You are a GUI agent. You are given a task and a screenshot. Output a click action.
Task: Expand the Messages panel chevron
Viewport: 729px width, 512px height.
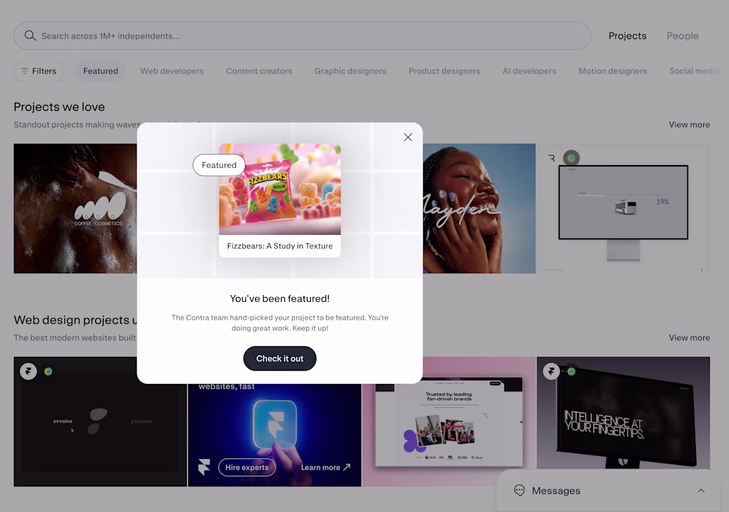(701, 491)
